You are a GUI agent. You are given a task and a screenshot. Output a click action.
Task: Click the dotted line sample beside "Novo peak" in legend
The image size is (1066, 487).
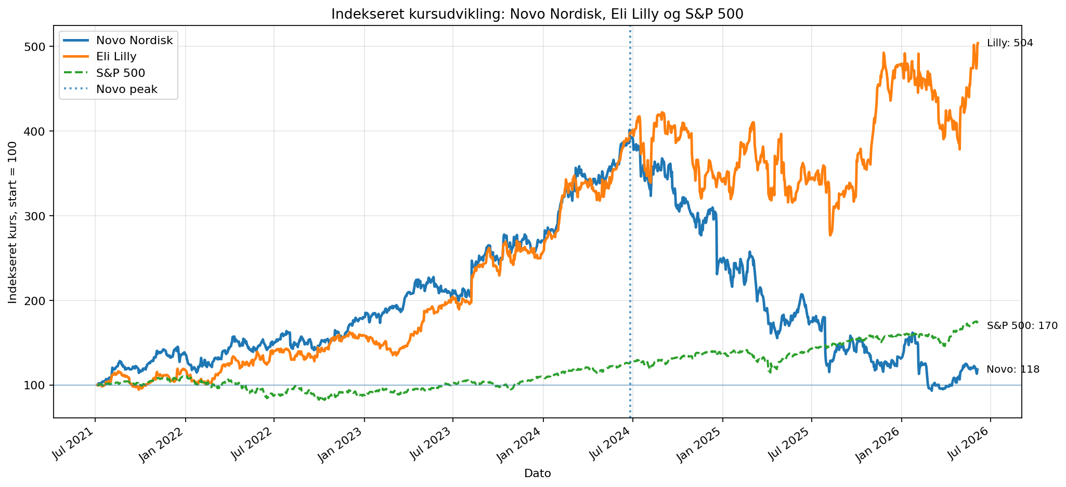tap(76, 89)
